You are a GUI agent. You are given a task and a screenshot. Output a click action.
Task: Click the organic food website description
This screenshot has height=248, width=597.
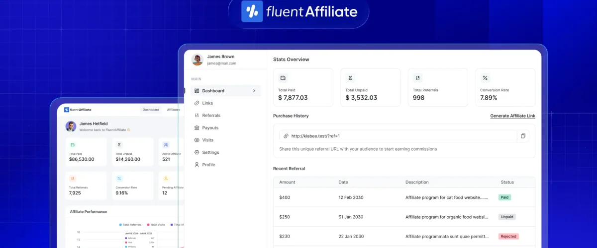coord(447,217)
